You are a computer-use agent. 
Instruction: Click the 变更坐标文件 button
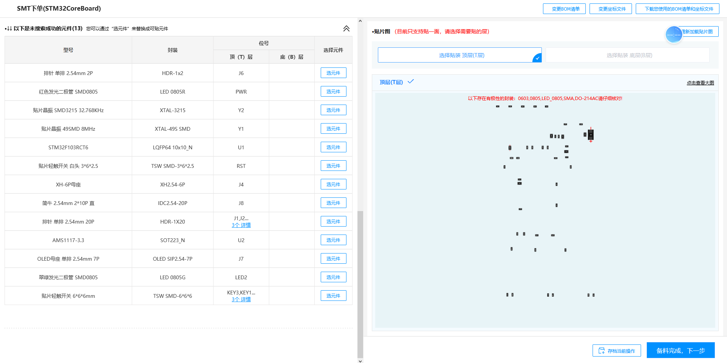611,8
